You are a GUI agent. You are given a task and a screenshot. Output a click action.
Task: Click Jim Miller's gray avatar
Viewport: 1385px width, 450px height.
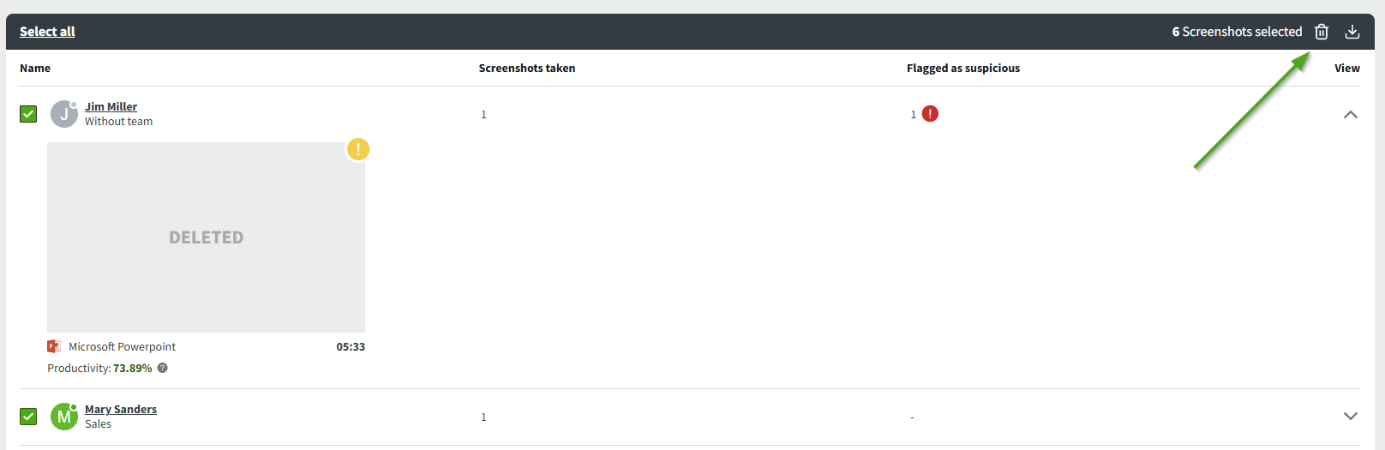[64, 114]
